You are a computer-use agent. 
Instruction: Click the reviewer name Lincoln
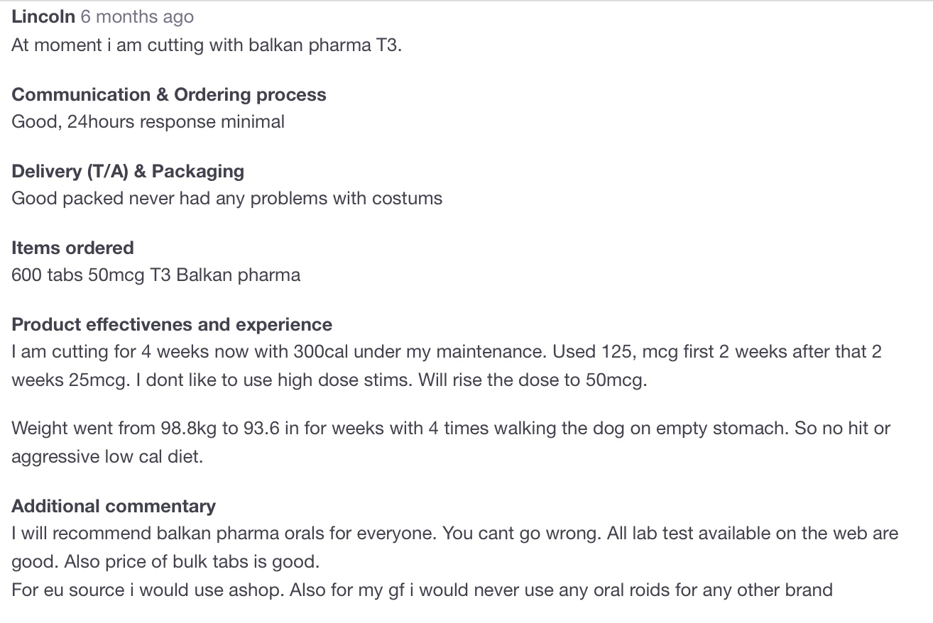pyautogui.click(x=43, y=17)
